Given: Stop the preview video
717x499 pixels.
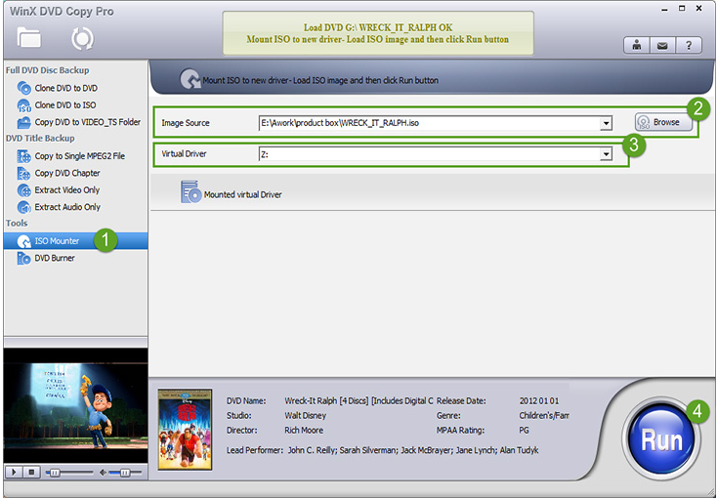Looking at the screenshot, I should [31, 472].
